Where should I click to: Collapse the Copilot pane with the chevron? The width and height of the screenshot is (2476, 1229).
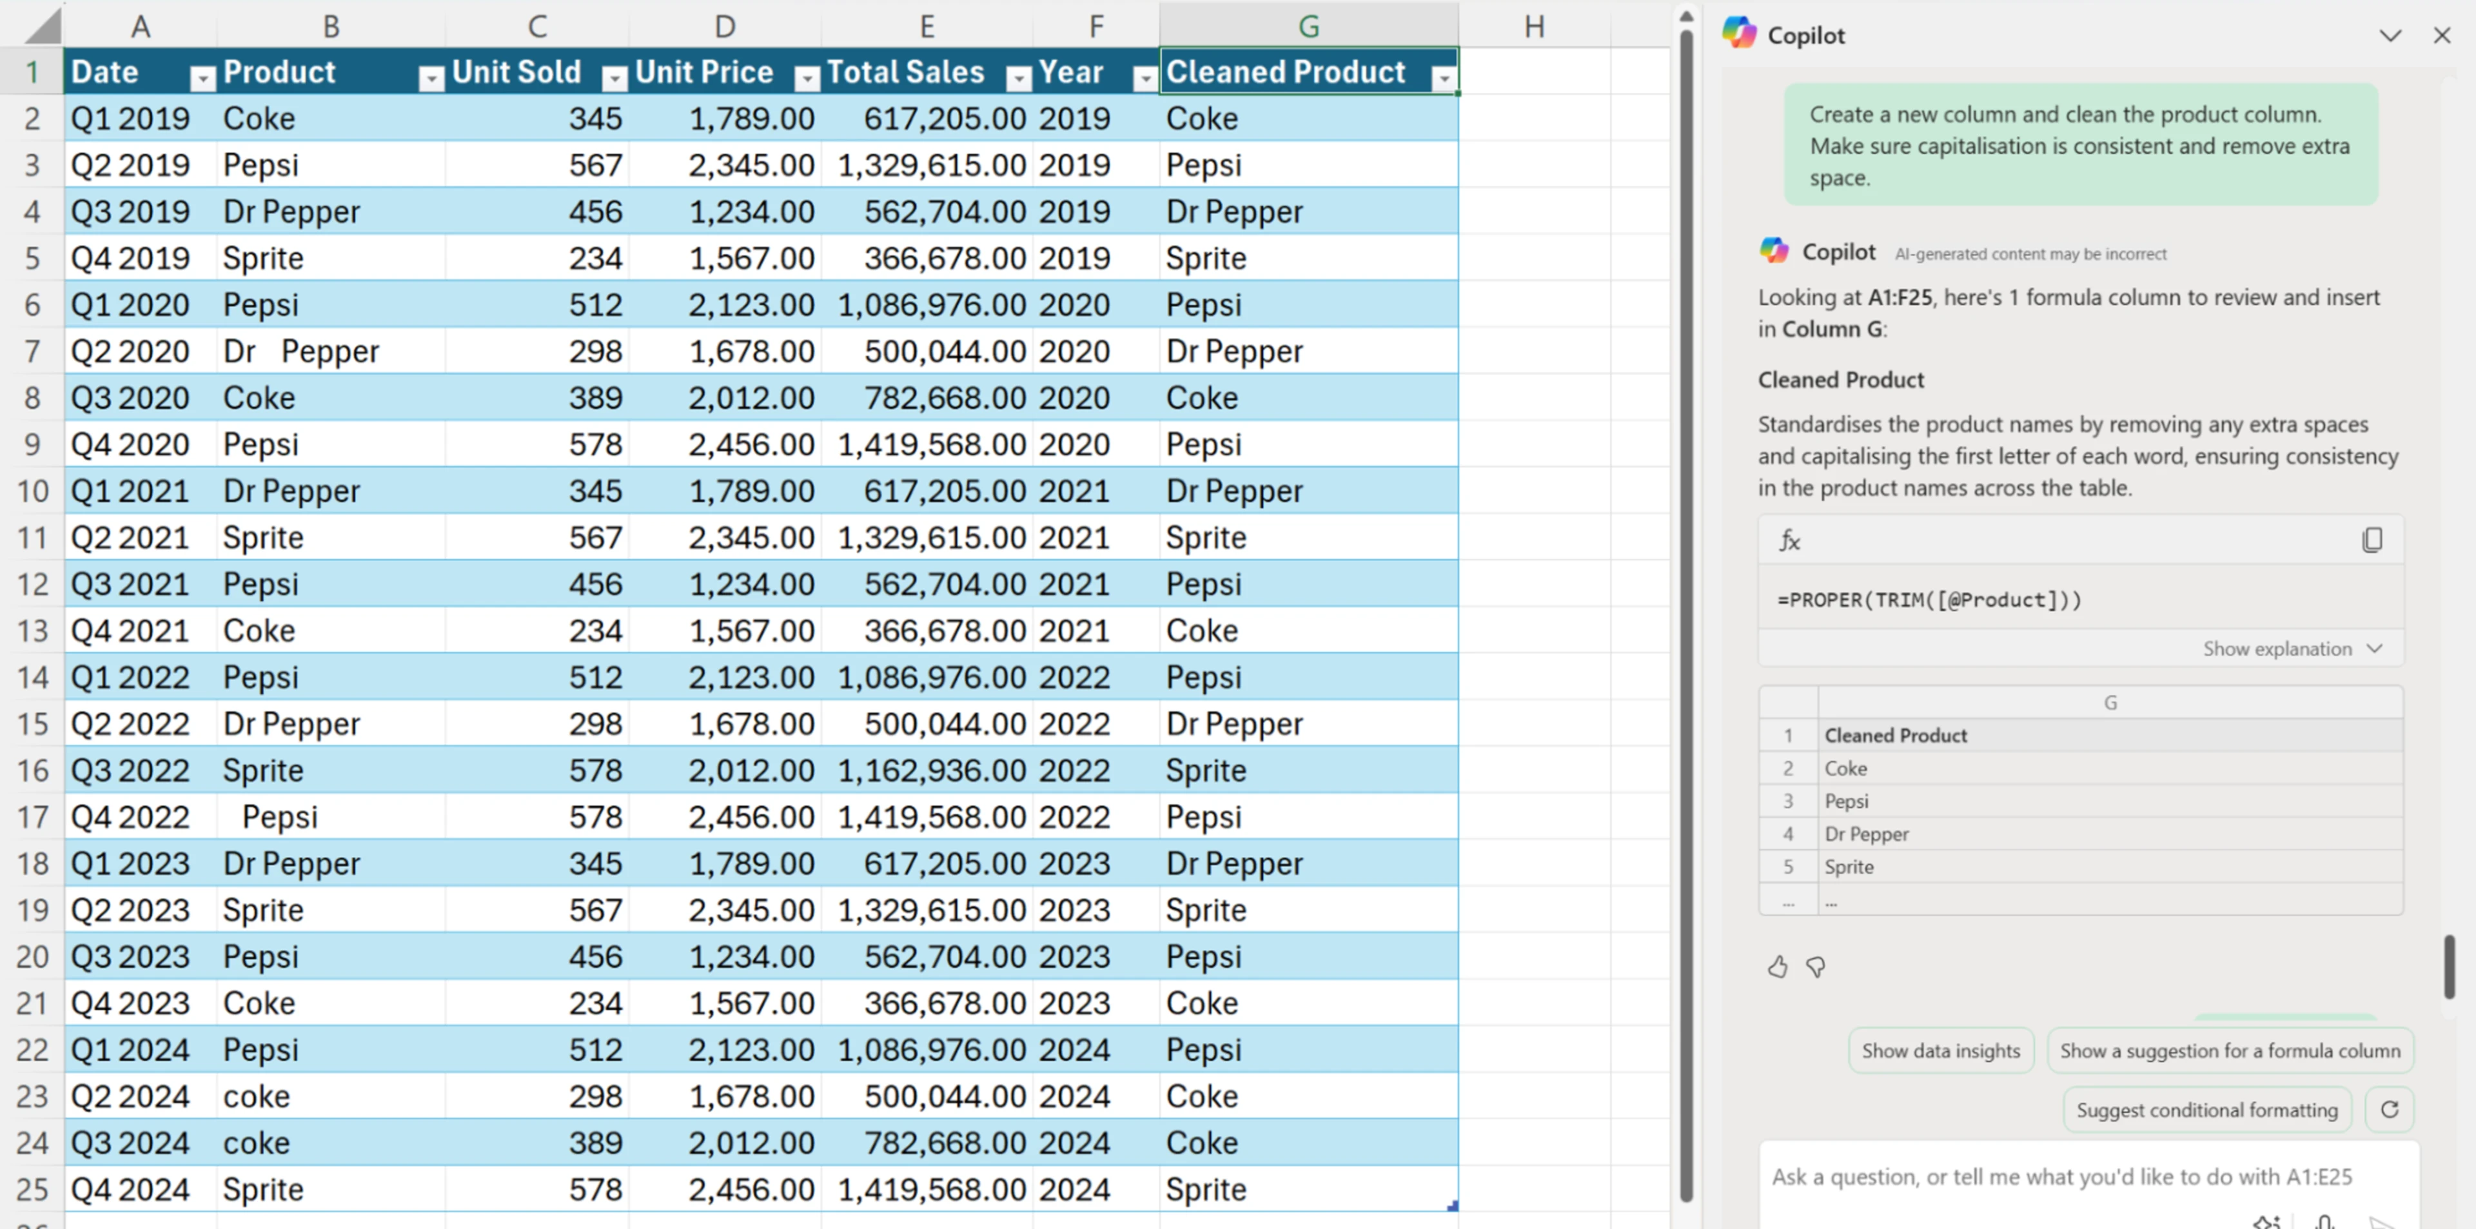(2390, 37)
